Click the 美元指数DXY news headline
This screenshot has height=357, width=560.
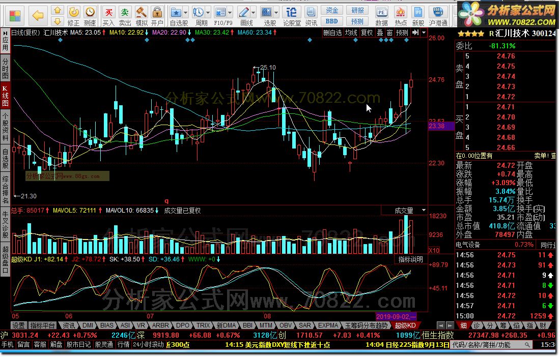(277, 345)
